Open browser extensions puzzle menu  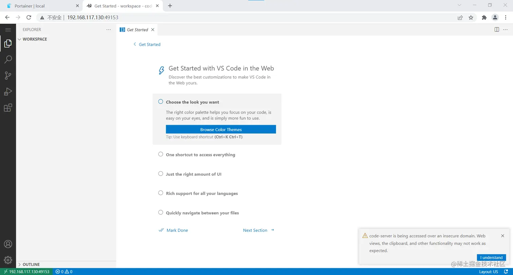click(484, 18)
